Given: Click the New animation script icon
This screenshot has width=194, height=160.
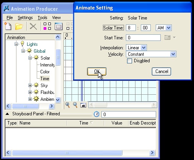Looking at the screenshot, I should (8, 26).
